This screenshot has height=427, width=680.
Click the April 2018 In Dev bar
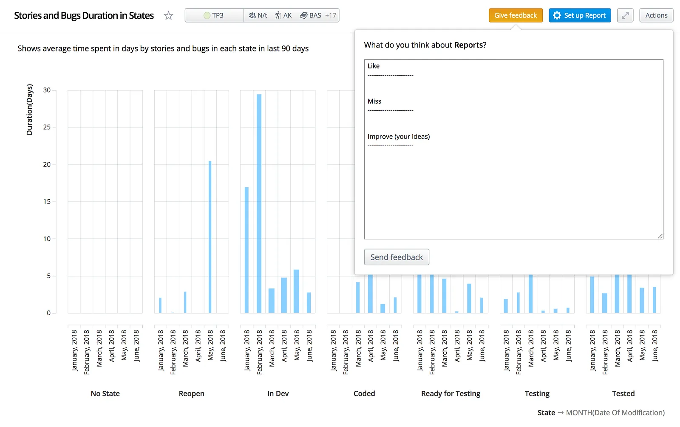pyautogui.click(x=284, y=295)
